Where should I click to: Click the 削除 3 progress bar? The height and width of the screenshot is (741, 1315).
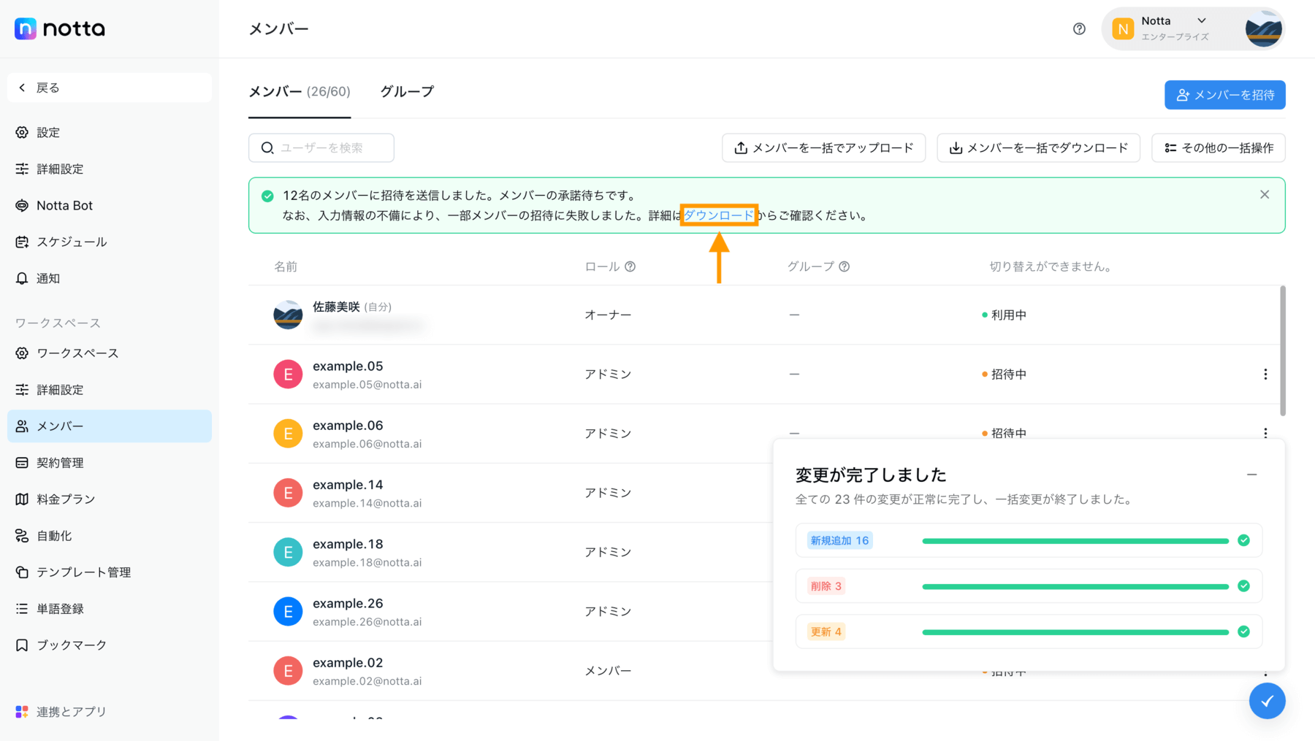[1075, 586]
